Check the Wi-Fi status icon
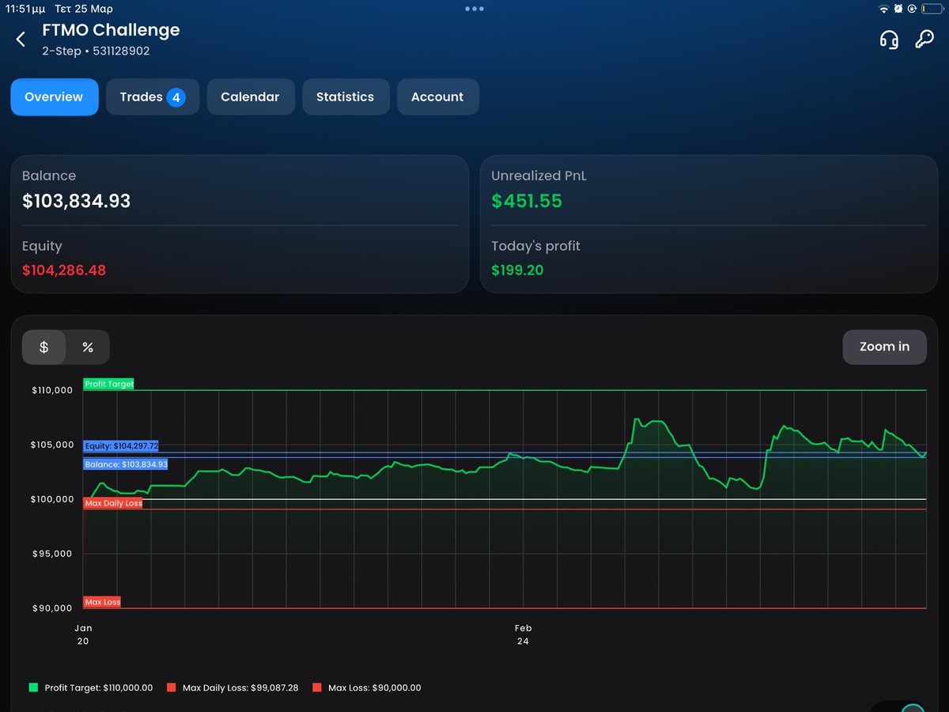 883,9
